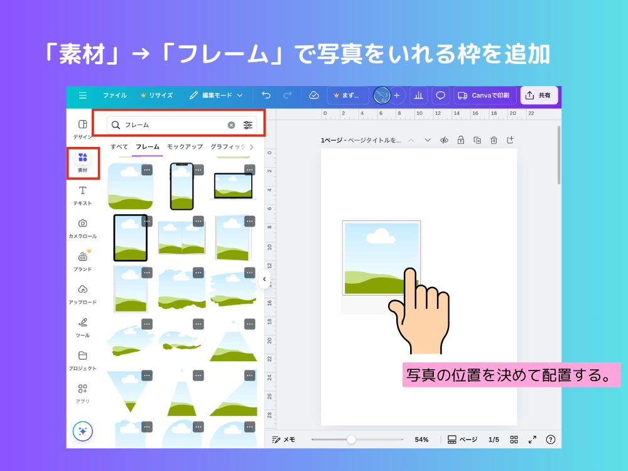Toggle fullscreen presentation view

coord(533,439)
